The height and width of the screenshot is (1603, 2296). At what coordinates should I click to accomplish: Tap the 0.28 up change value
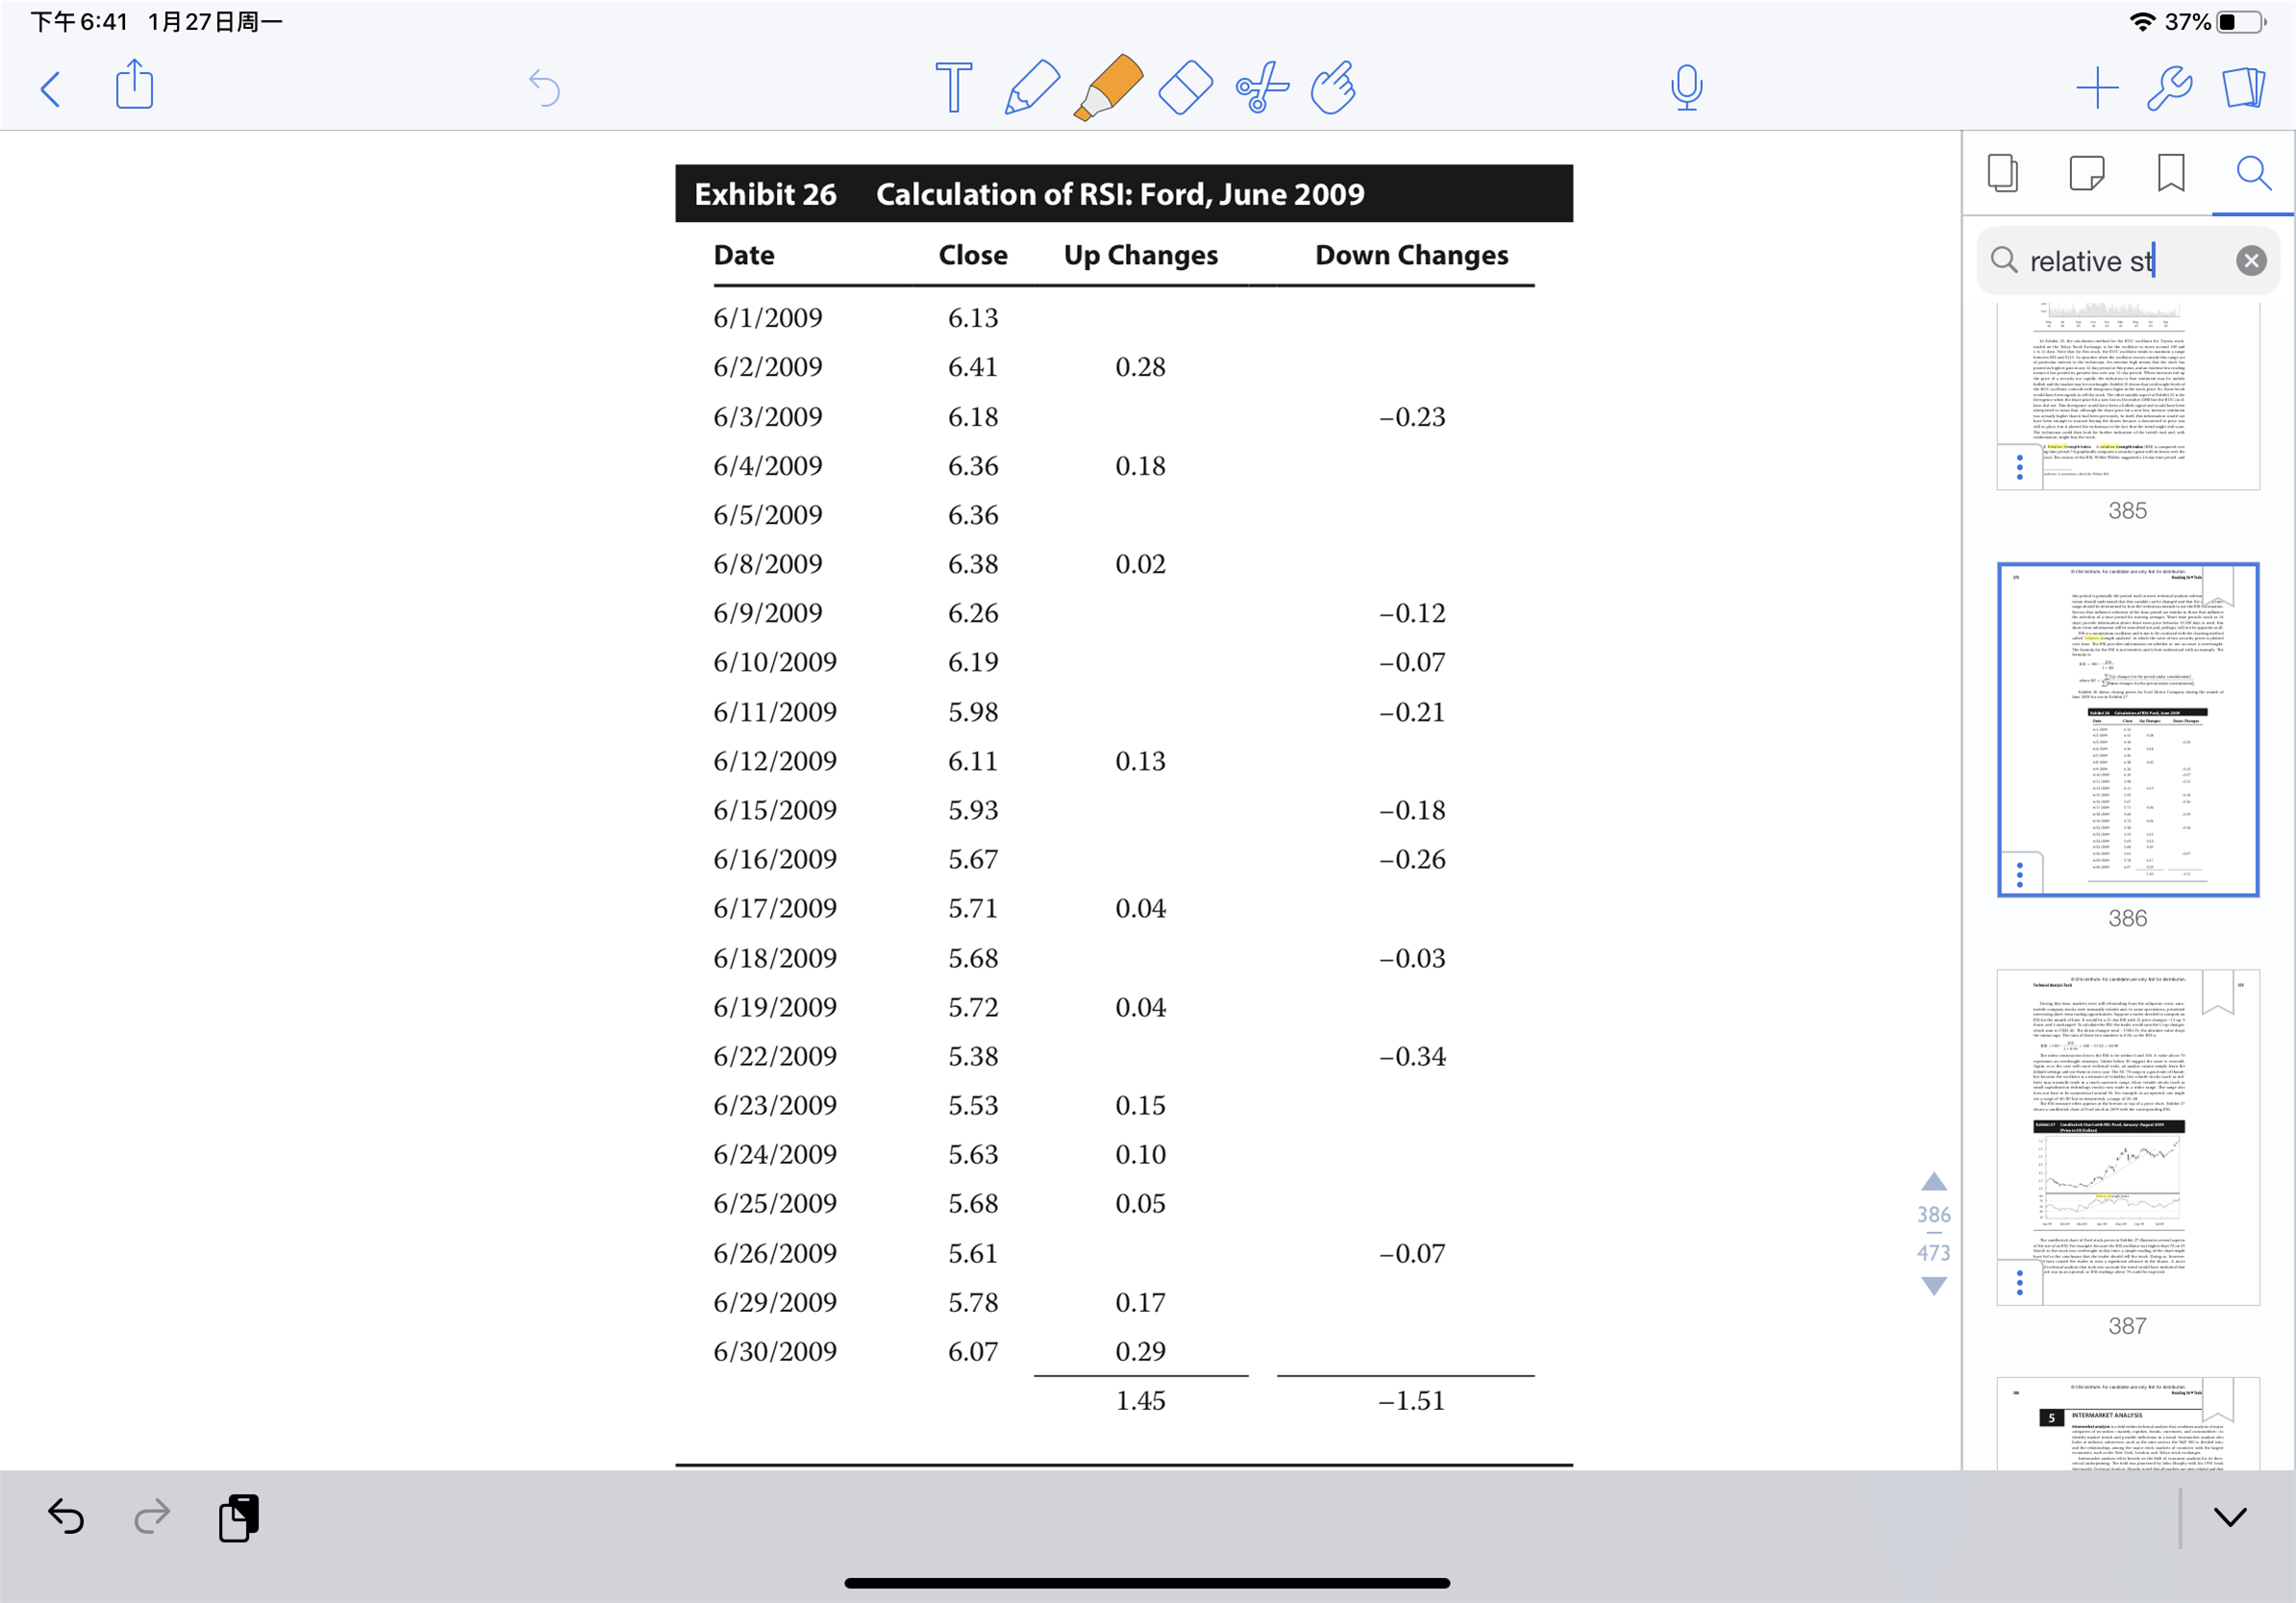click(1140, 367)
